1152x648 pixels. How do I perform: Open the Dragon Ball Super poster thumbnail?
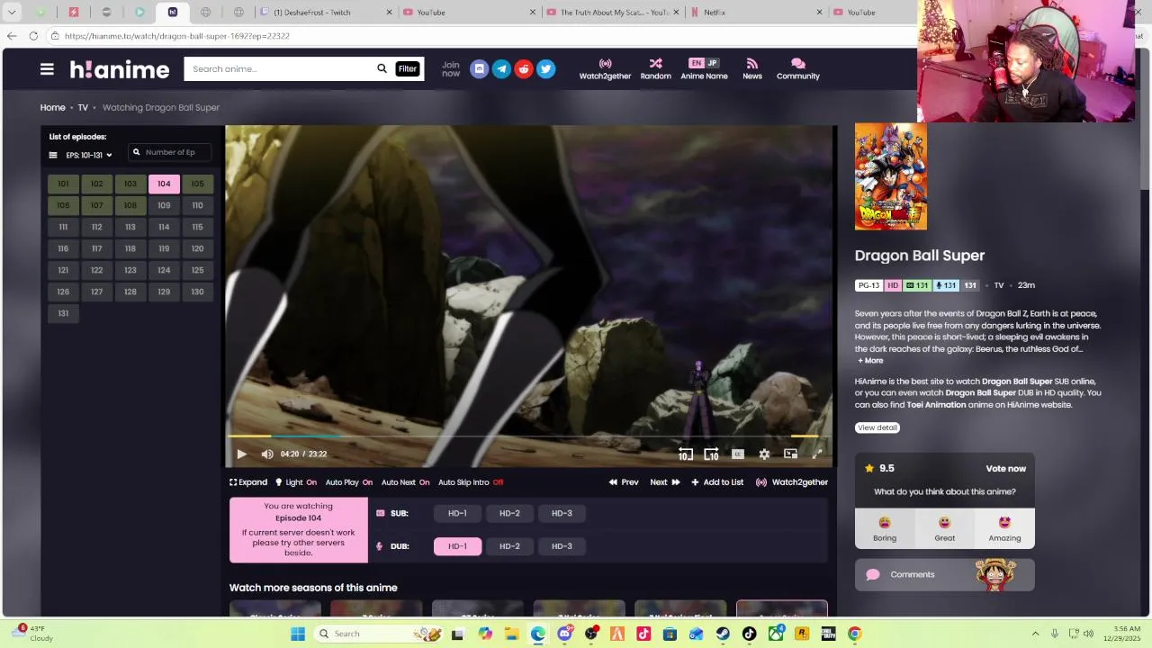click(890, 176)
